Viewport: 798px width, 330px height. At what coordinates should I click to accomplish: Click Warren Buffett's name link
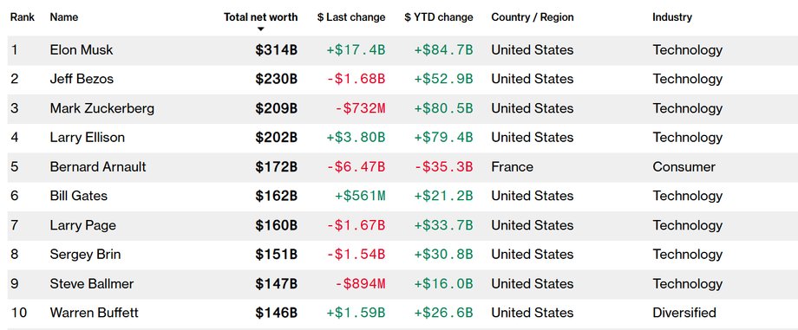pyautogui.click(x=94, y=313)
